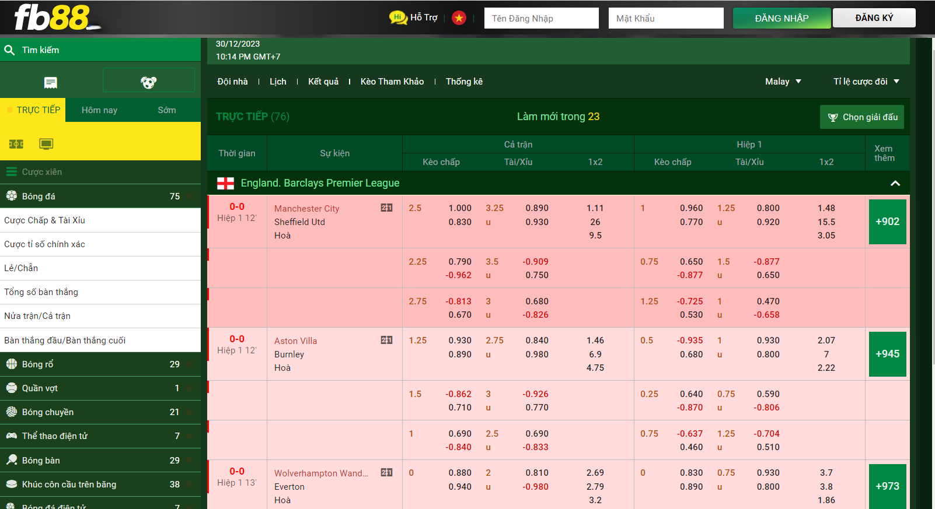Click the ĐĂNG NHẬP login button
The width and height of the screenshot is (935, 509).
point(782,18)
